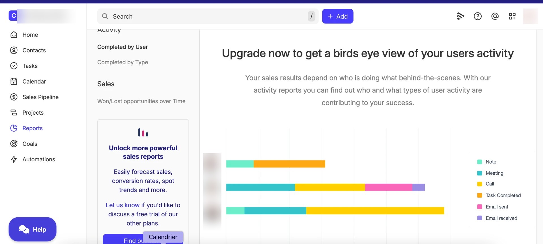Navigate to Sales Pipeline

point(40,97)
